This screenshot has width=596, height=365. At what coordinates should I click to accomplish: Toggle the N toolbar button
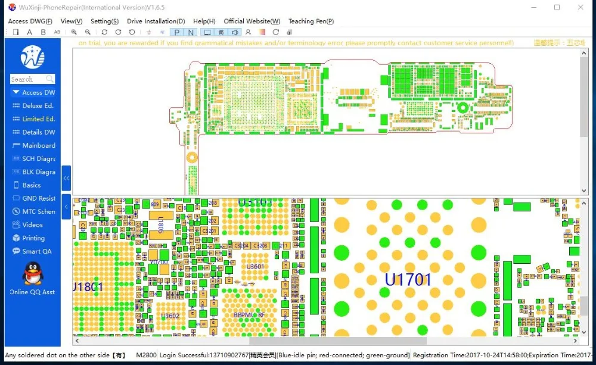[x=191, y=32]
